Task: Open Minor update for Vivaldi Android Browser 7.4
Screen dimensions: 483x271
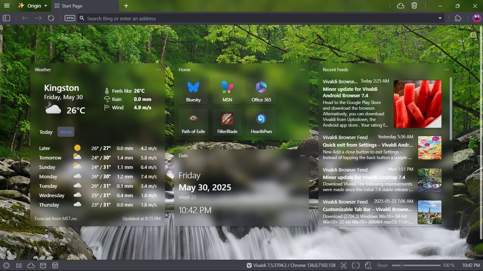Action: click(350, 92)
